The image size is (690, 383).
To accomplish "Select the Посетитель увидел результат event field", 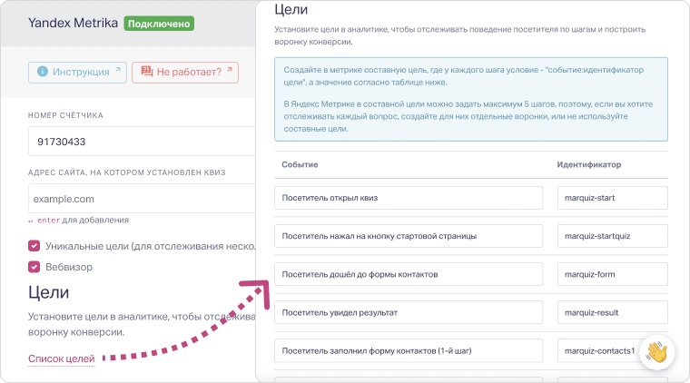I will (408, 312).
